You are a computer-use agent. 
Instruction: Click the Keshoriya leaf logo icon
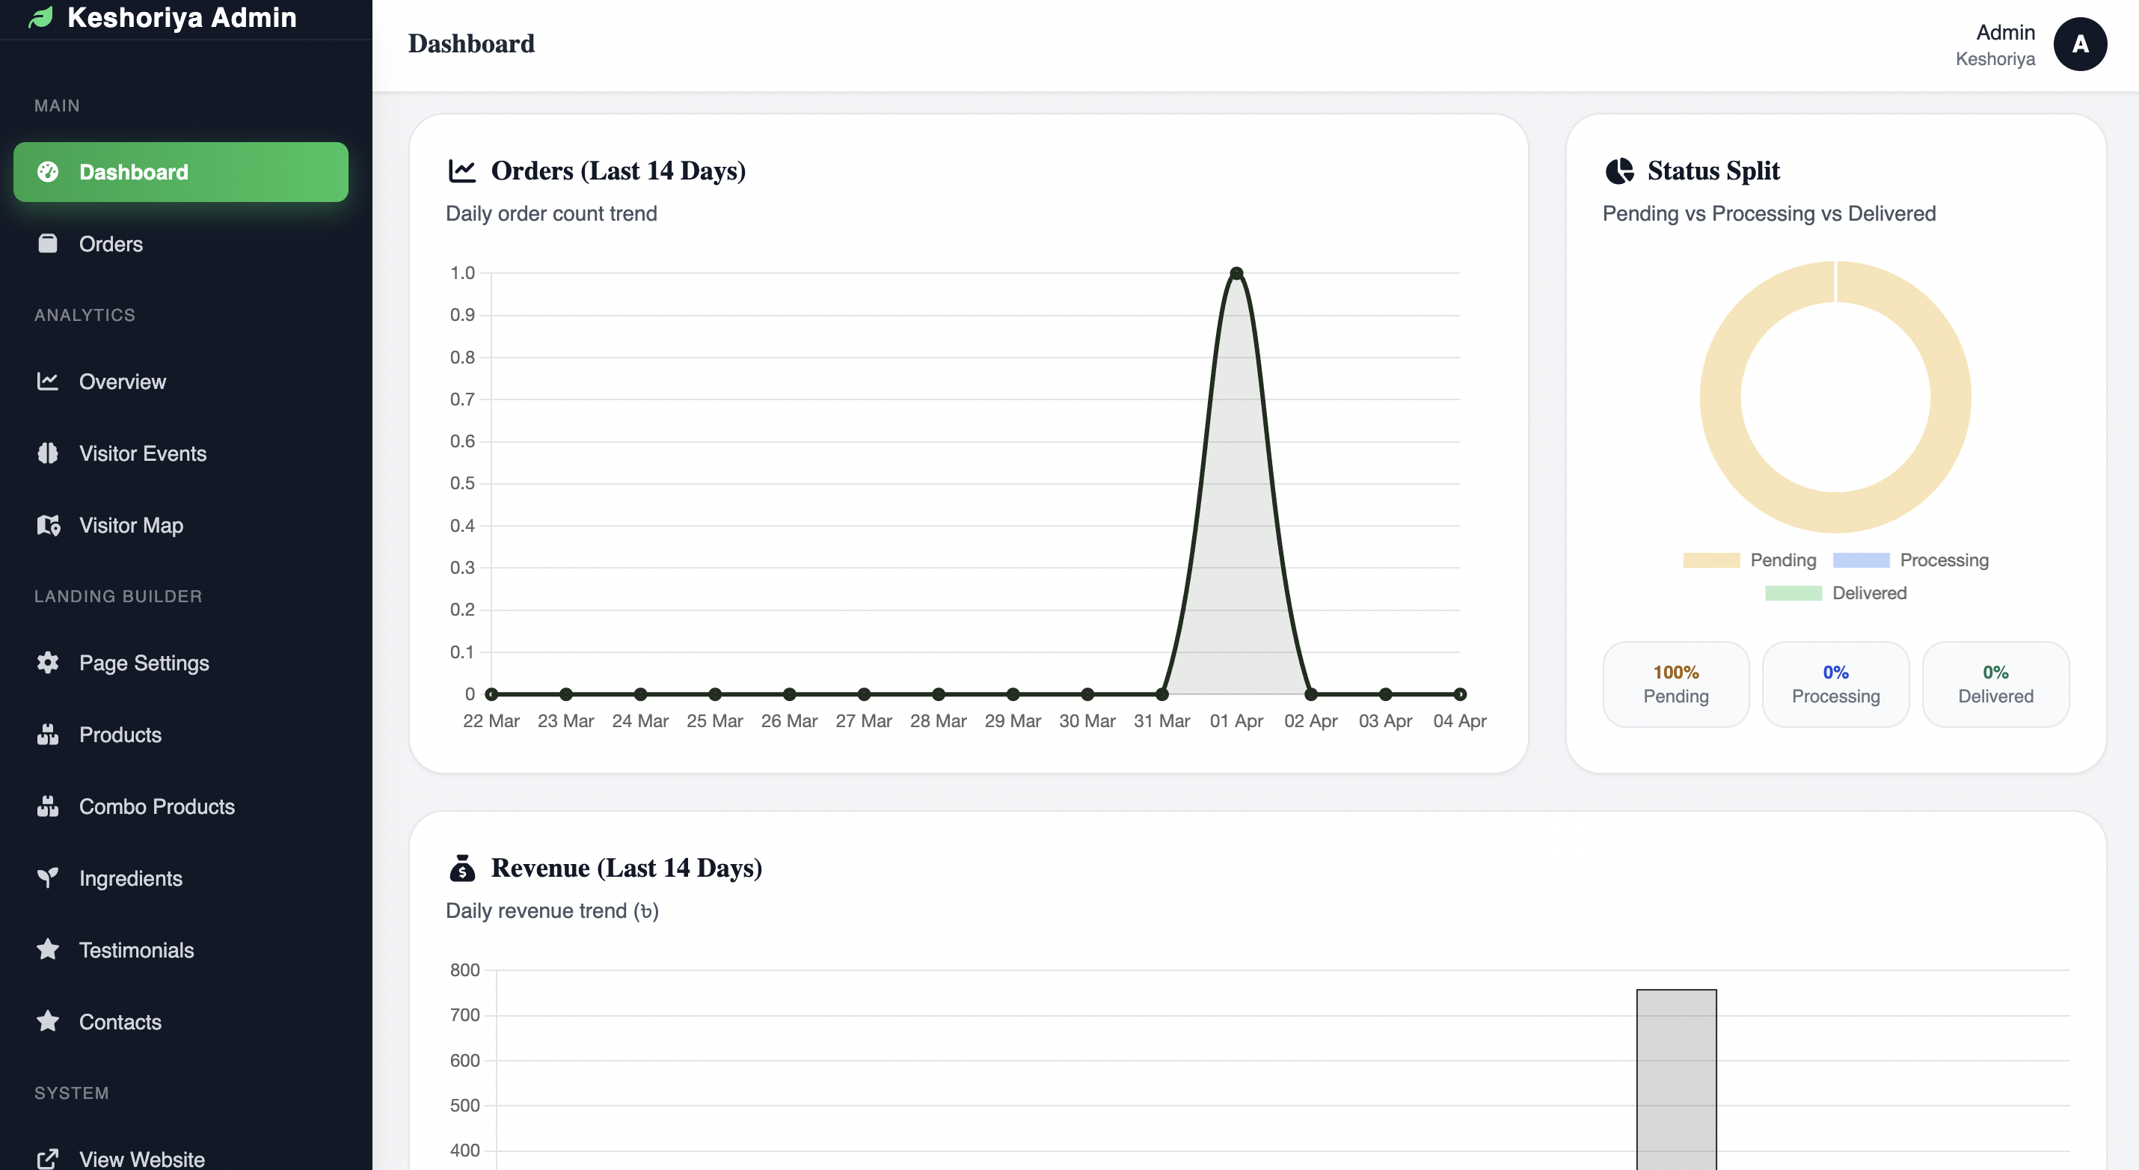tap(40, 17)
